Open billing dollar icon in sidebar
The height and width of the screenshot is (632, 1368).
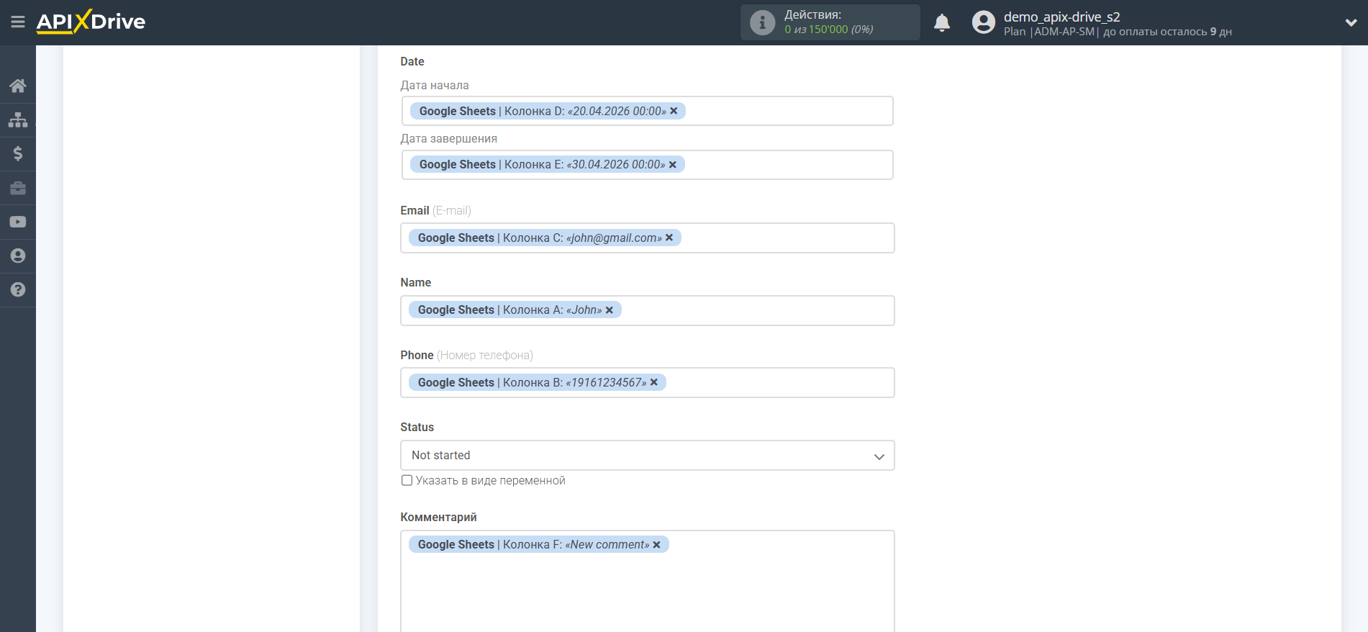tap(18, 153)
